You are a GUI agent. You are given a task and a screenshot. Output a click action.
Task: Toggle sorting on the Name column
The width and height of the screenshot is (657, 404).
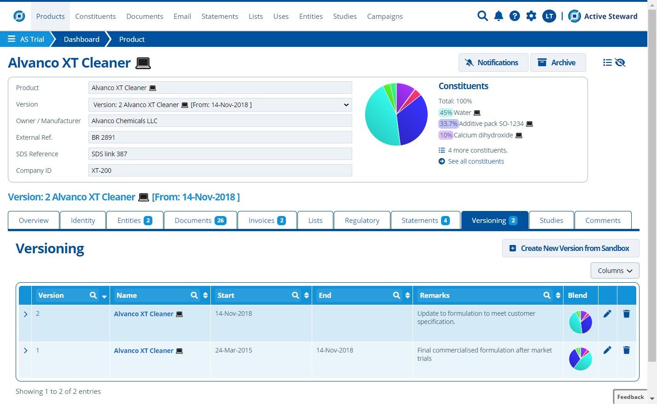coord(205,296)
